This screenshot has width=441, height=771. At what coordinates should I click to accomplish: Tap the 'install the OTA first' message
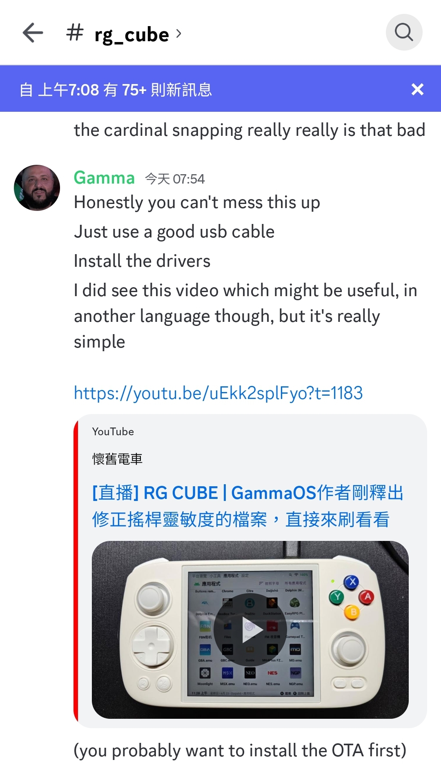coord(240,751)
